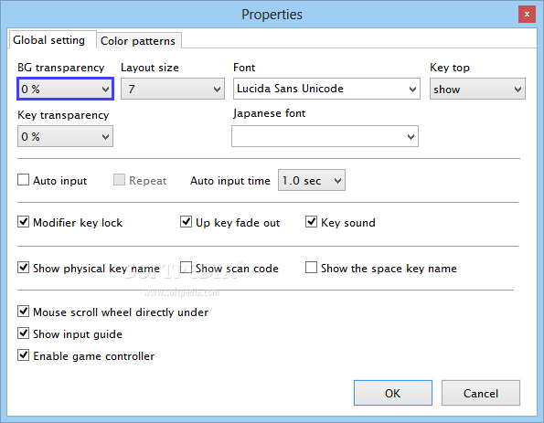Uncheck Show physical key name
Viewport: 544px width, 423px height.
23,268
